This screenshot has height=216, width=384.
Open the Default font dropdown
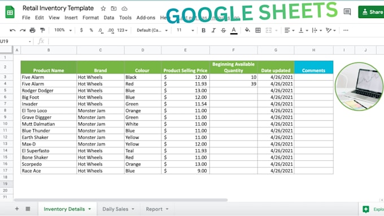pos(152,30)
